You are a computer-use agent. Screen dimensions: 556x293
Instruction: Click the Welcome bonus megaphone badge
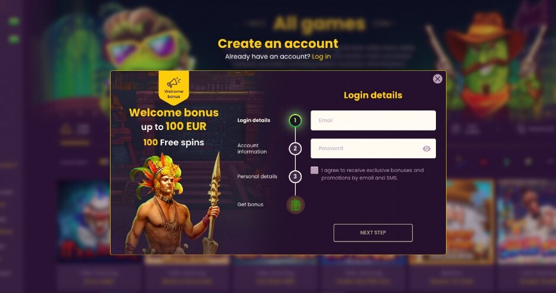[174, 88]
